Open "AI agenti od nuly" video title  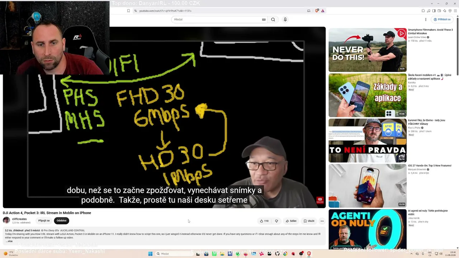tap(428, 212)
